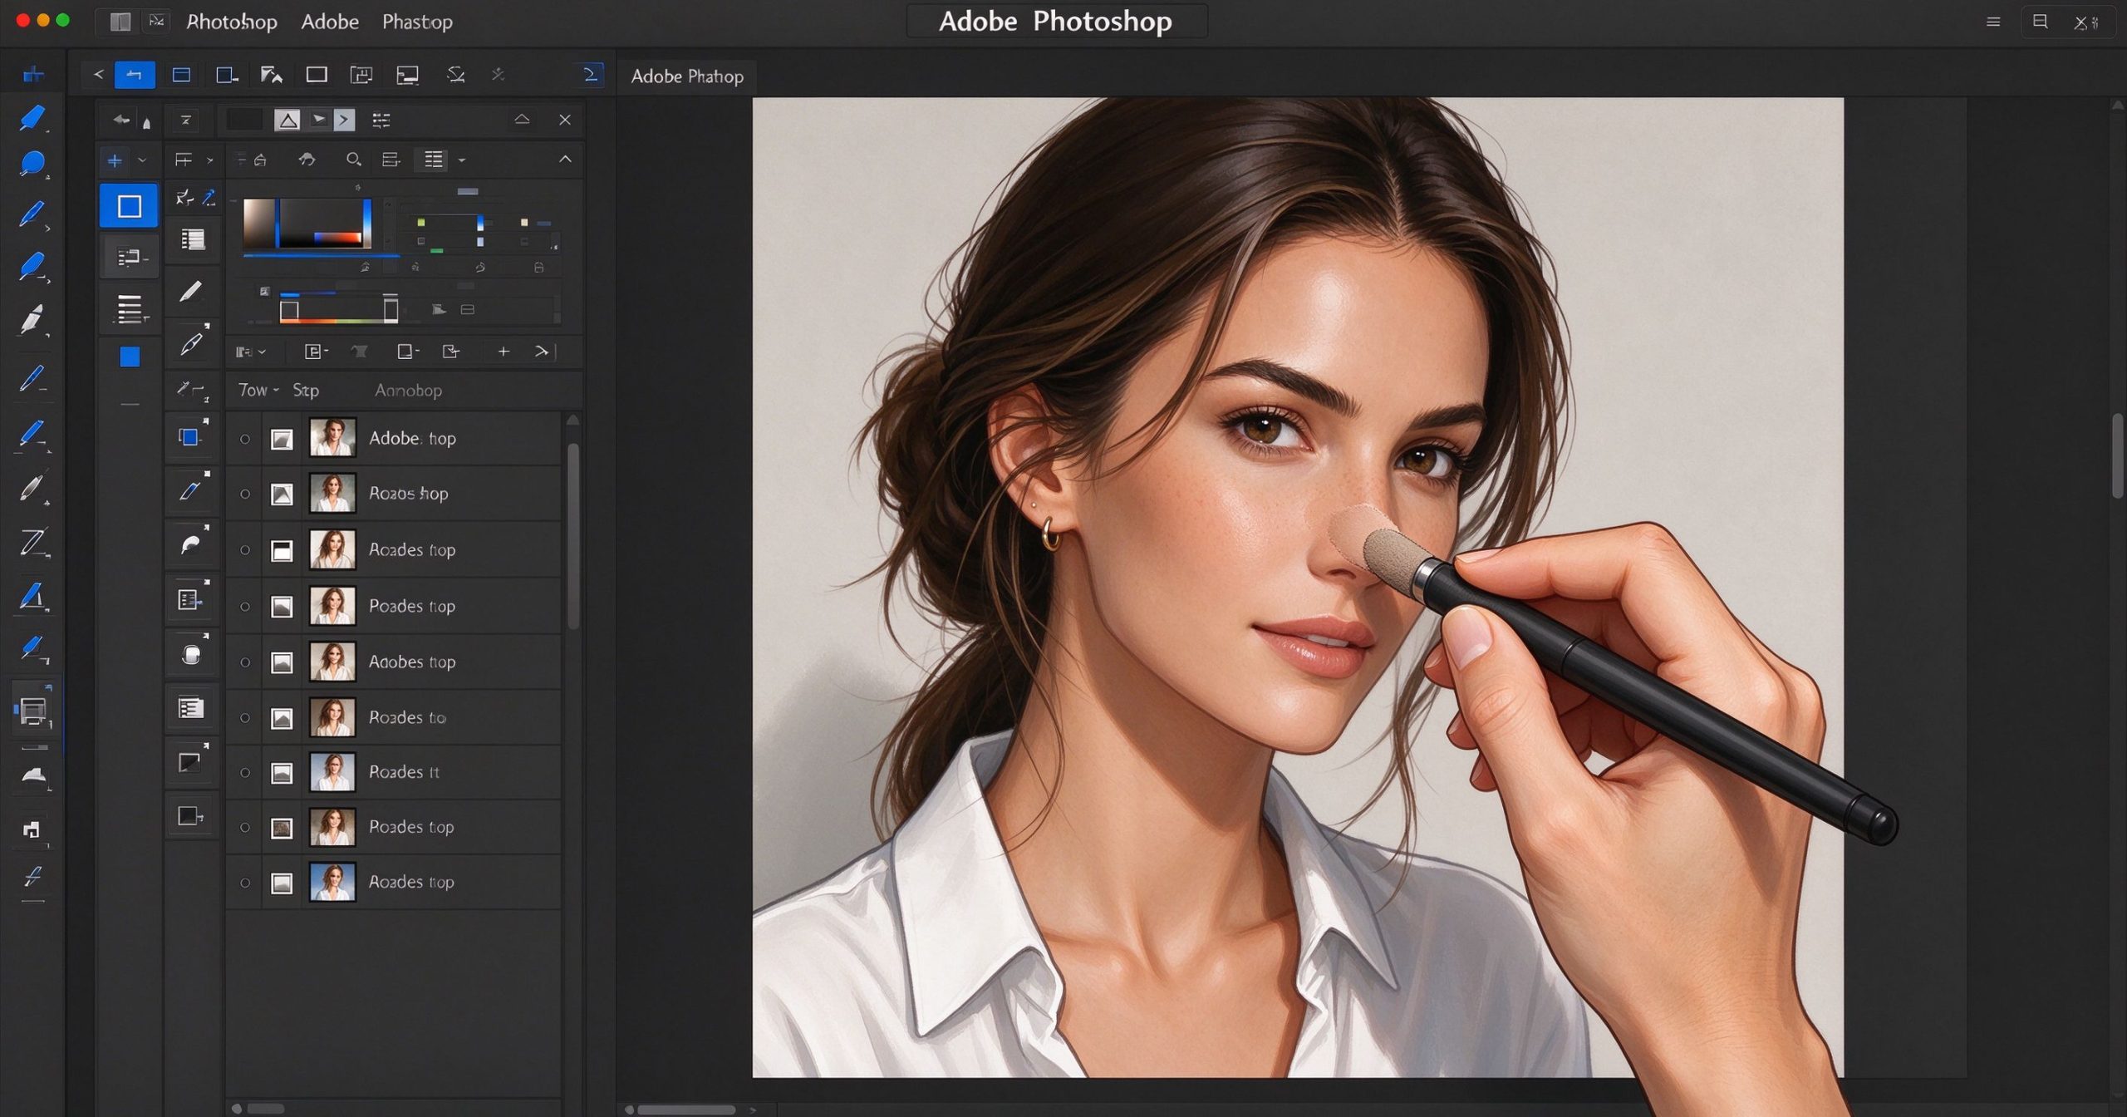
Task: Click the mask icon of the Roades to layer
Action: [x=282, y=718]
